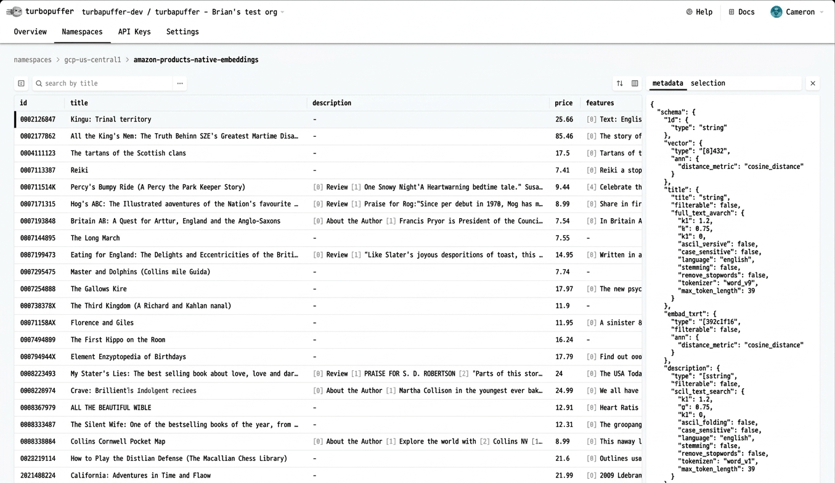The height and width of the screenshot is (483, 835).
Task: Select title Reiki
Action: [x=79, y=170]
